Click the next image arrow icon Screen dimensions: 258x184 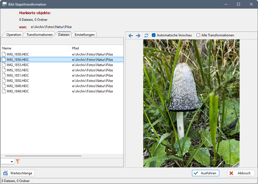[138, 36]
